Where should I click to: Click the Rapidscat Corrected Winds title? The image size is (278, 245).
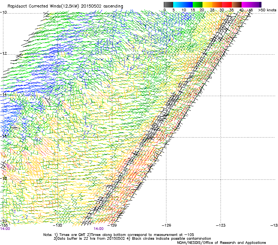(x=65, y=6)
